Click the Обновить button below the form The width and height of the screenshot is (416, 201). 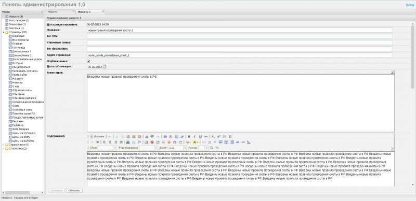(x=74, y=191)
